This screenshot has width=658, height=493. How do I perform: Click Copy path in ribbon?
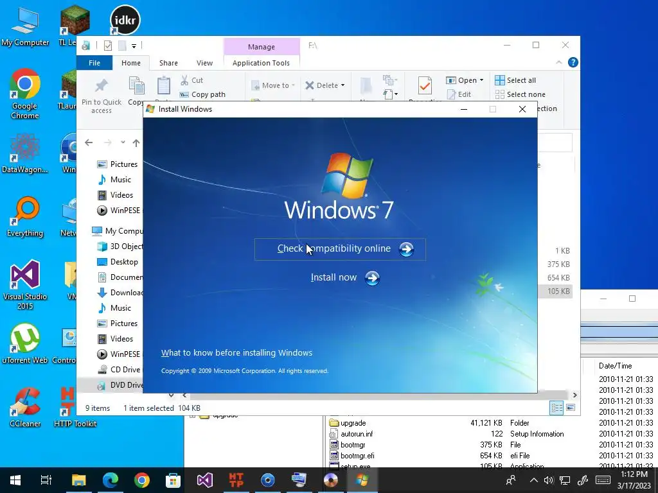[202, 95]
